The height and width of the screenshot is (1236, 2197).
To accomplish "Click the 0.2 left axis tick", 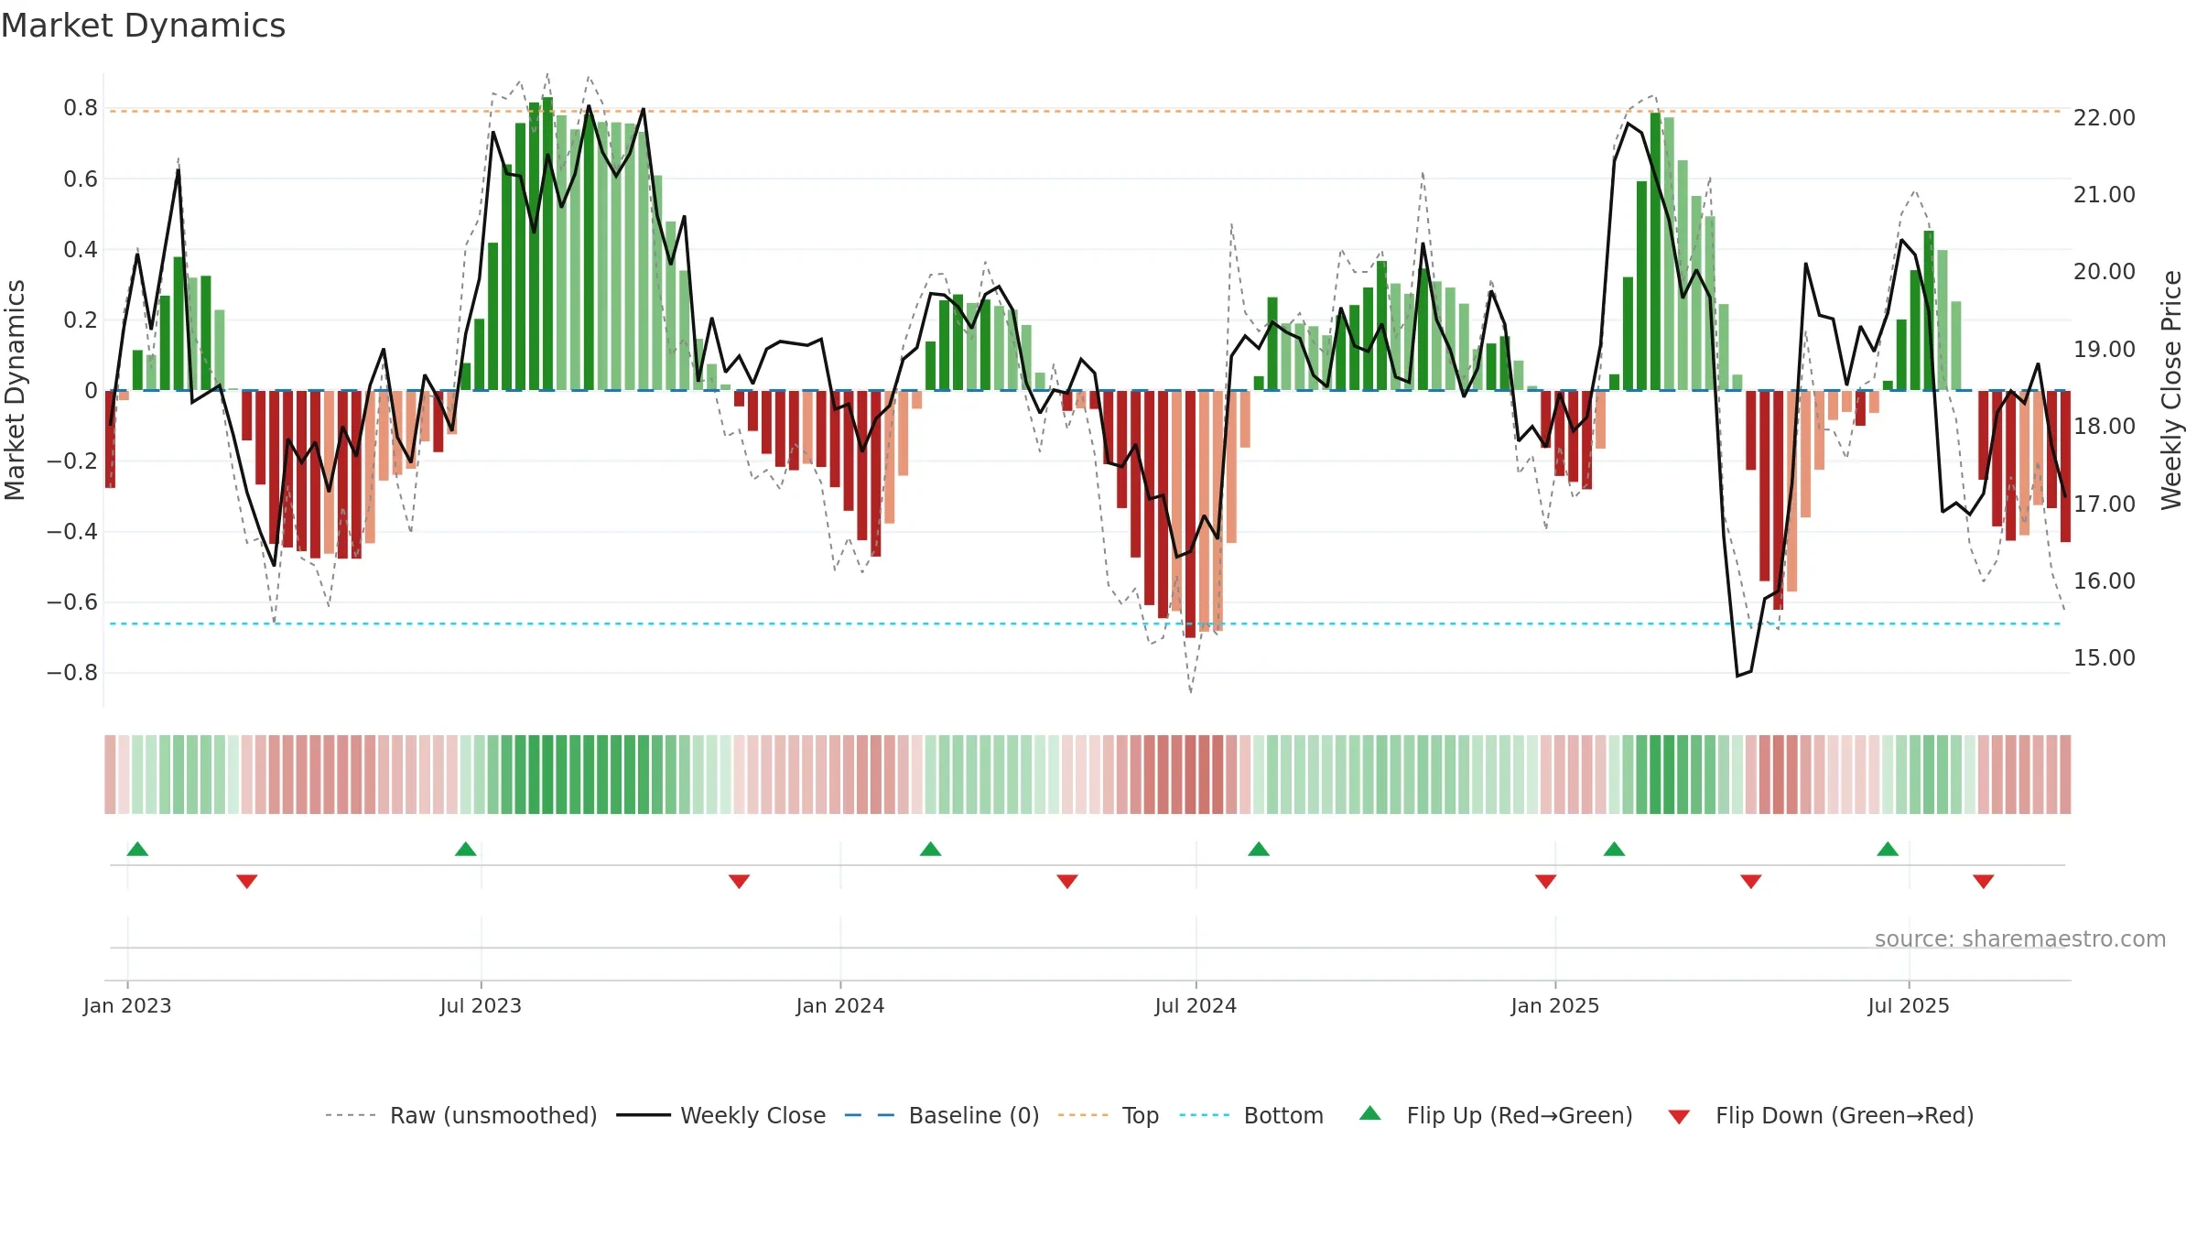I will click(x=81, y=320).
